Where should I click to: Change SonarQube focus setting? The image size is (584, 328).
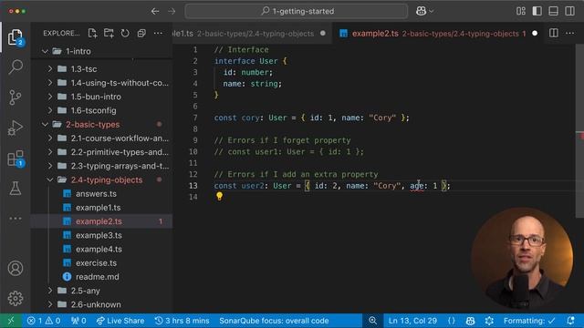274,321
